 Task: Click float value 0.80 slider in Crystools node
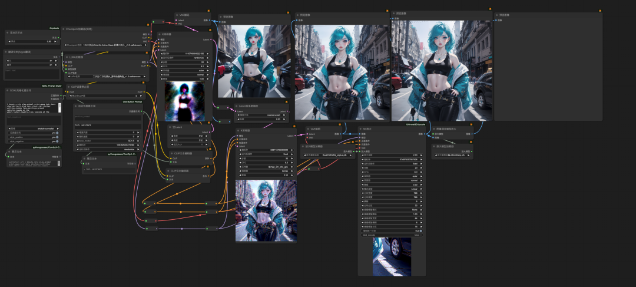tap(32, 41)
